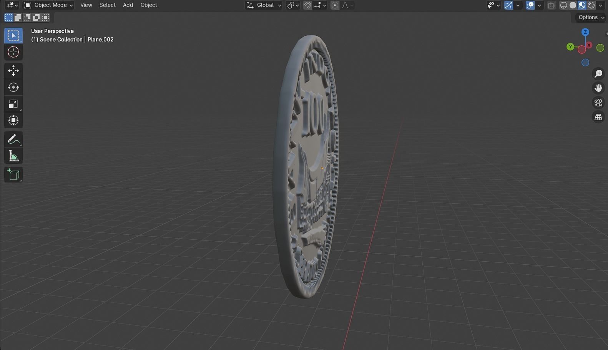Switch to rendered viewport shading
The width and height of the screenshot is (608, 350).
(x=591, y=5)
